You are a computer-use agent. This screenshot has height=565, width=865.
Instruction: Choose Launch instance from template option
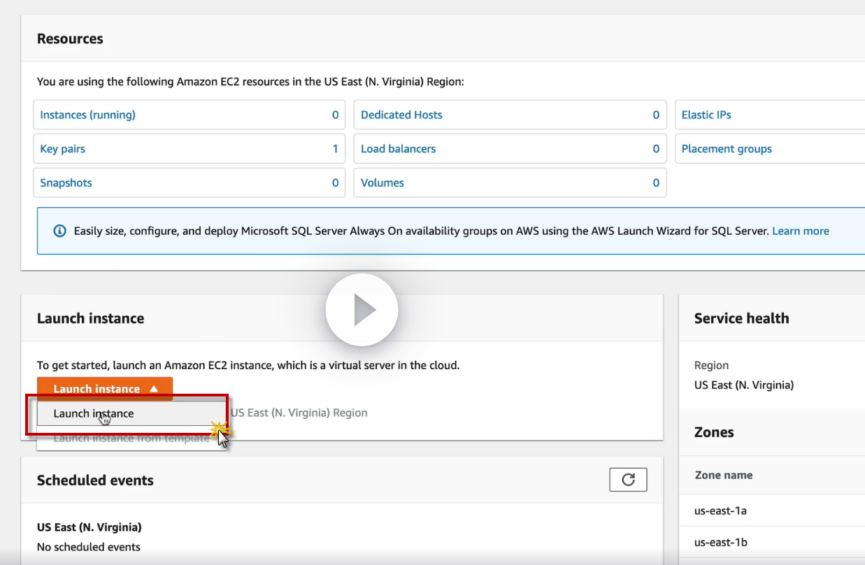pos(131,438)
